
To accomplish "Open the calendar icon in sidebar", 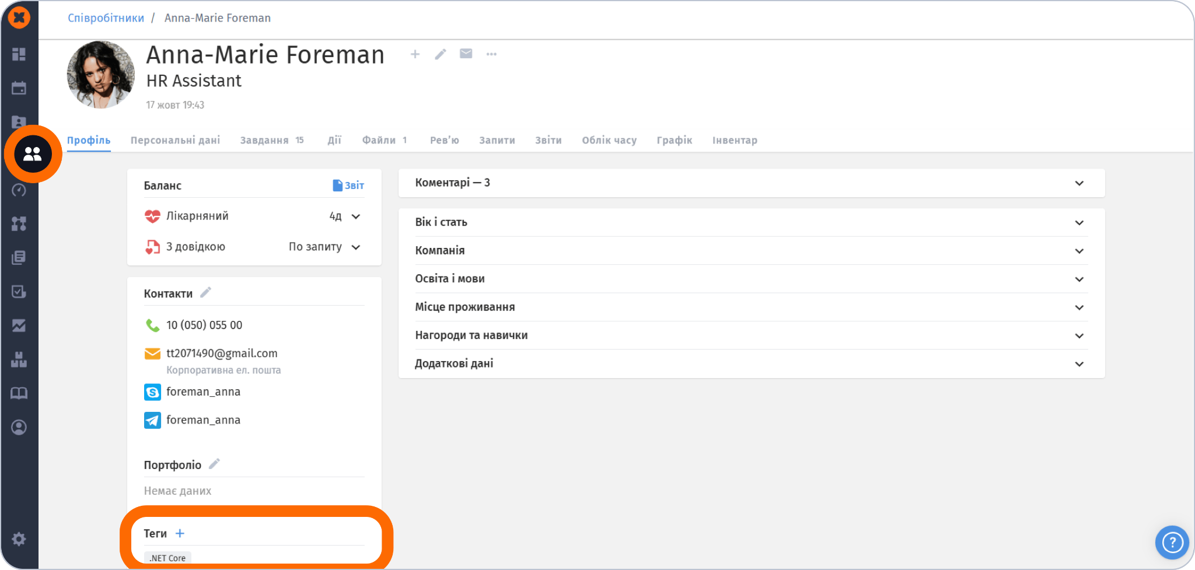I will coord(19,88).
